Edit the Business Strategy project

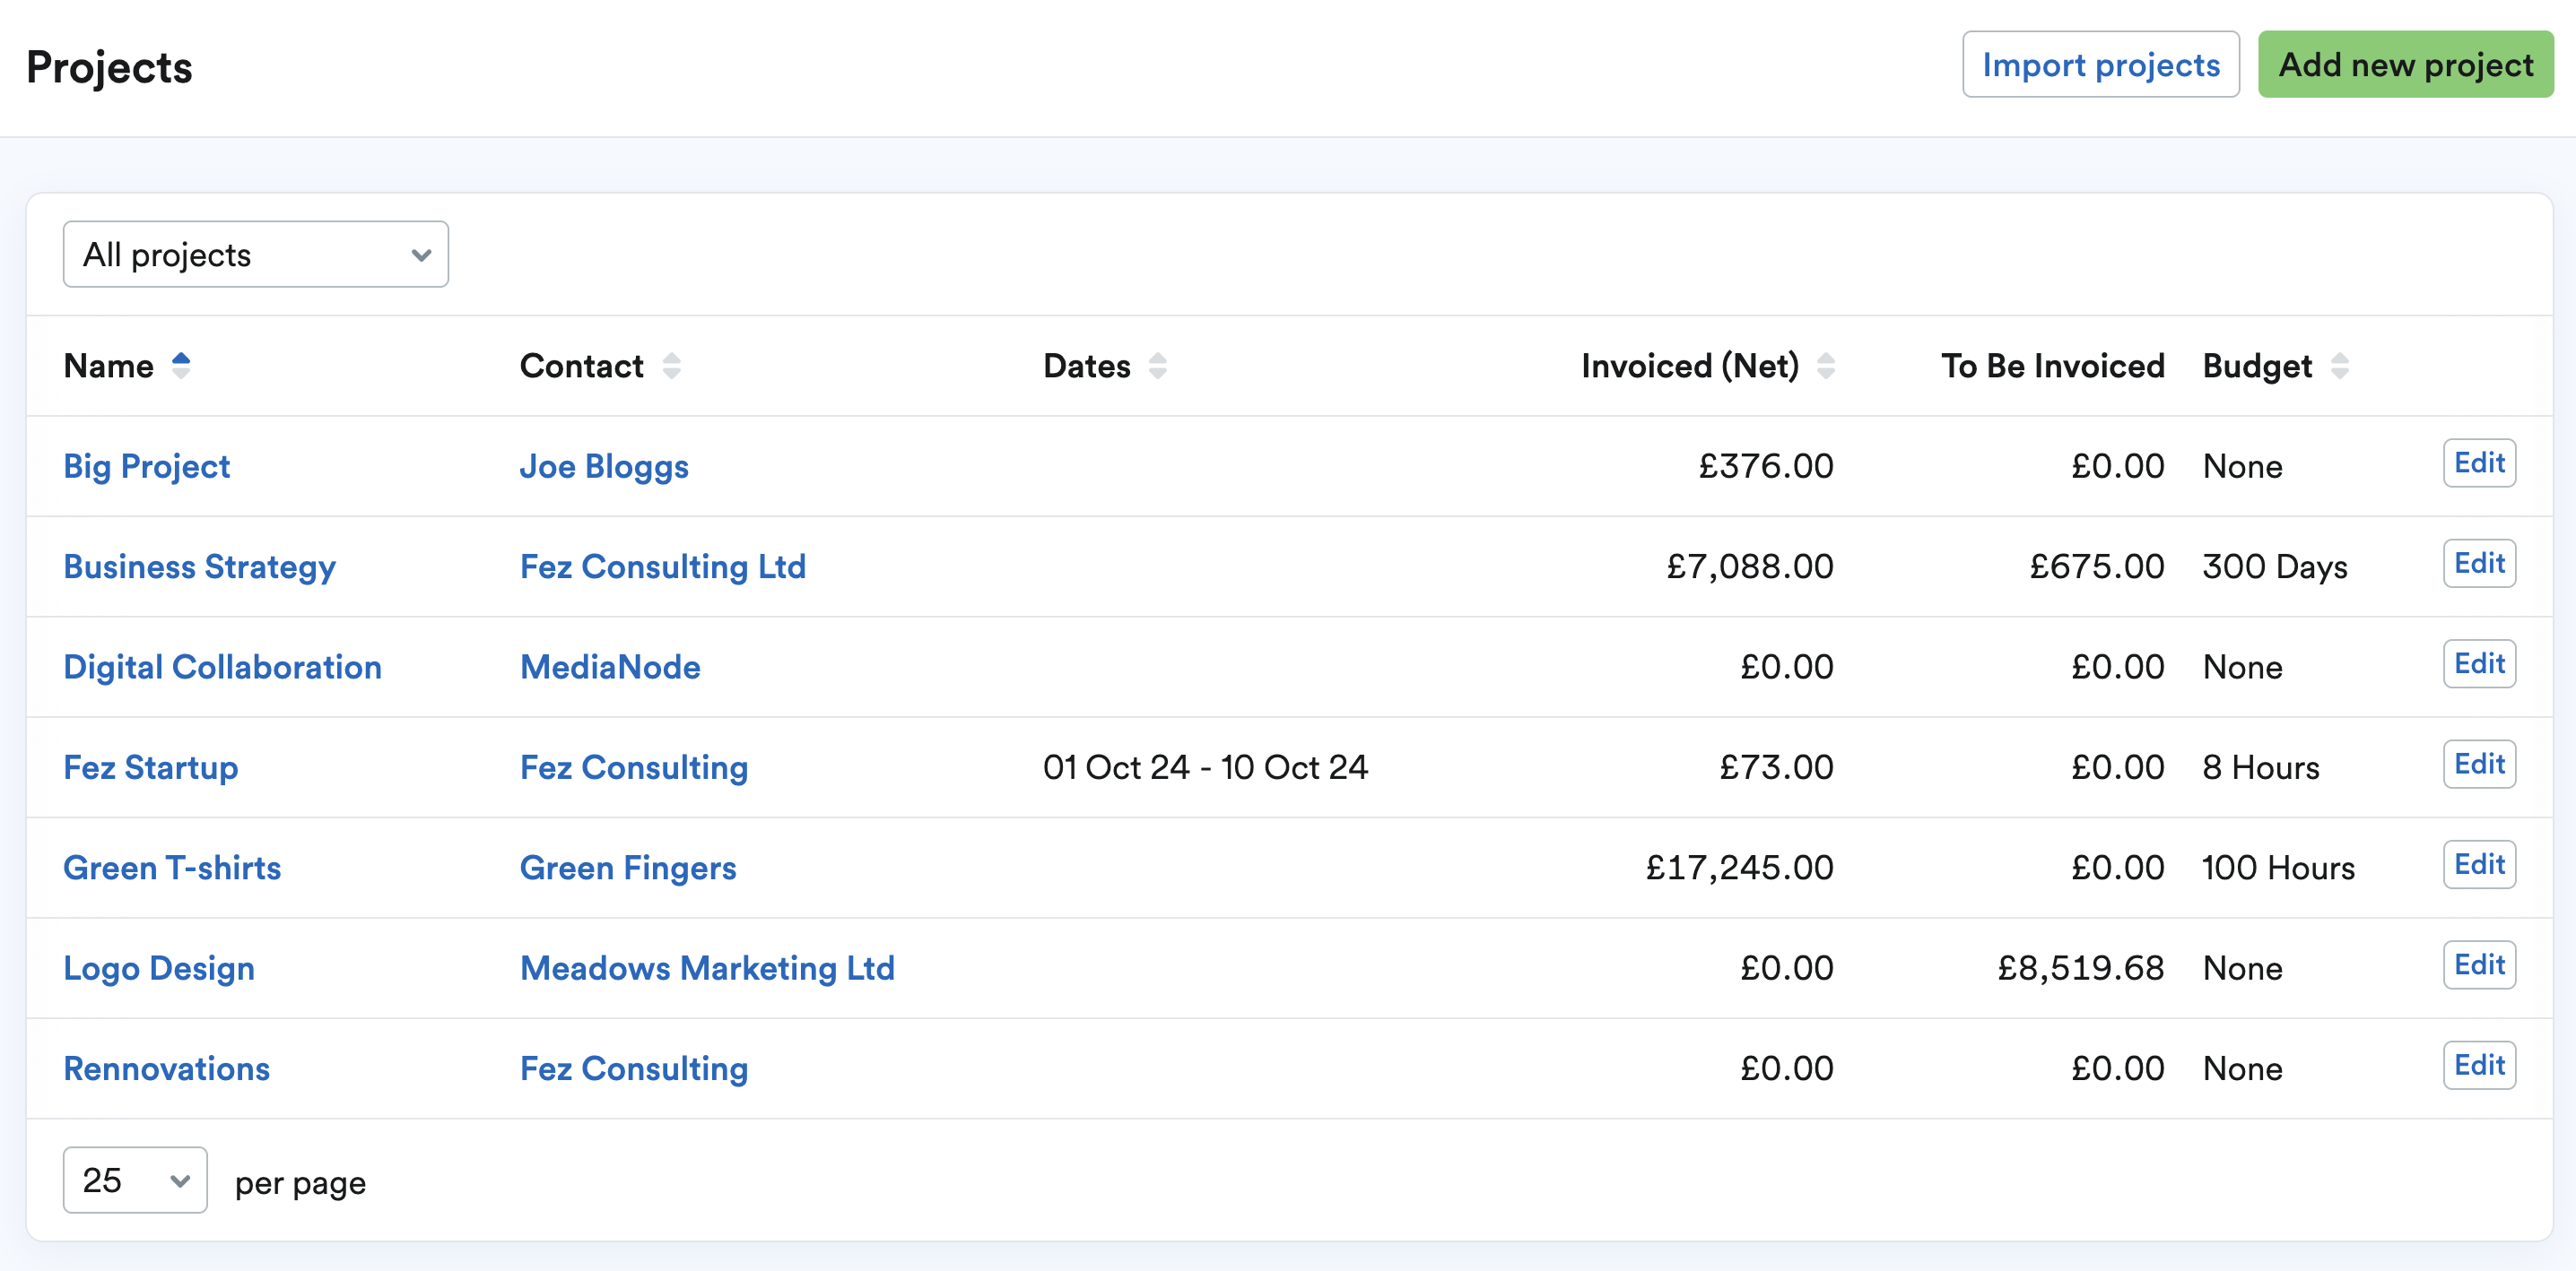pos(2479,564)
